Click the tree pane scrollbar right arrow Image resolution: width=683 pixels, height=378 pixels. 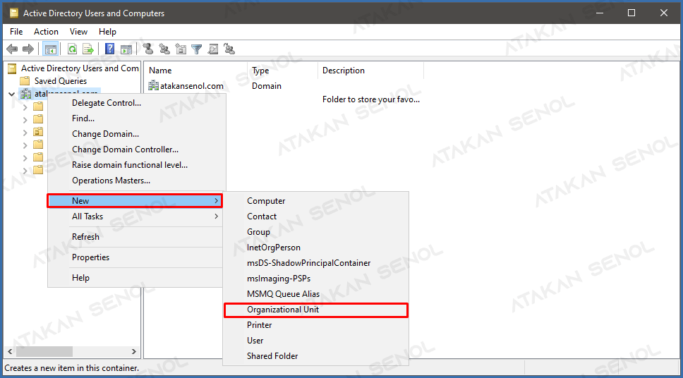click(134, 351)
